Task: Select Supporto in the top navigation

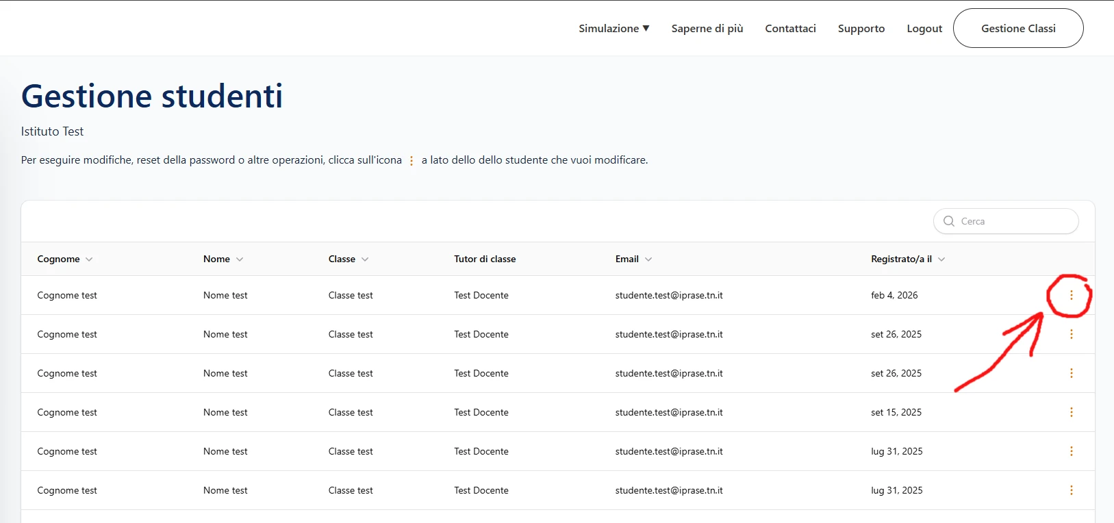Action: pos(861,28)
